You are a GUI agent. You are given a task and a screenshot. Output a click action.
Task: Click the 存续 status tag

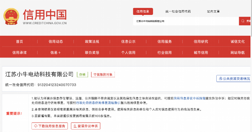[83, 75]
